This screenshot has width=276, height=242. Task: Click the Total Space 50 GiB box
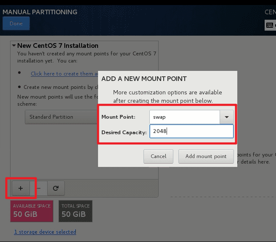click(x=75, y=211)
